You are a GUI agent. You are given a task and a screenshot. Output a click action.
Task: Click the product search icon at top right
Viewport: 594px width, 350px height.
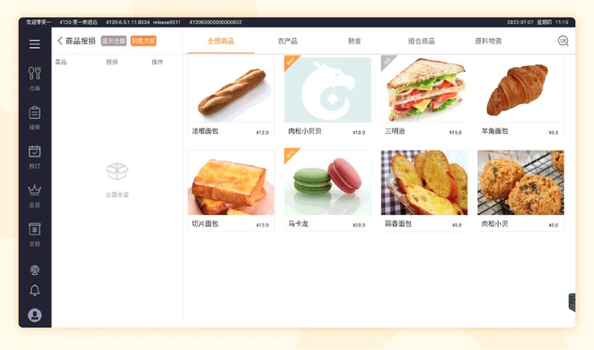tap(563, 41)
